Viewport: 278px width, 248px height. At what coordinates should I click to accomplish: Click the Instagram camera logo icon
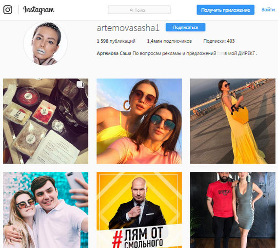tap(8, 10)
